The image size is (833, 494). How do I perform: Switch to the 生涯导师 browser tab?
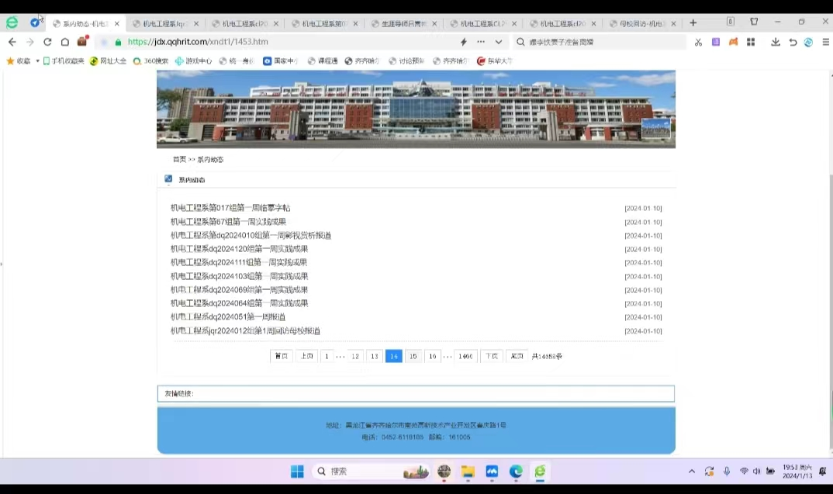pyautogui.click(x=403, y=24)
